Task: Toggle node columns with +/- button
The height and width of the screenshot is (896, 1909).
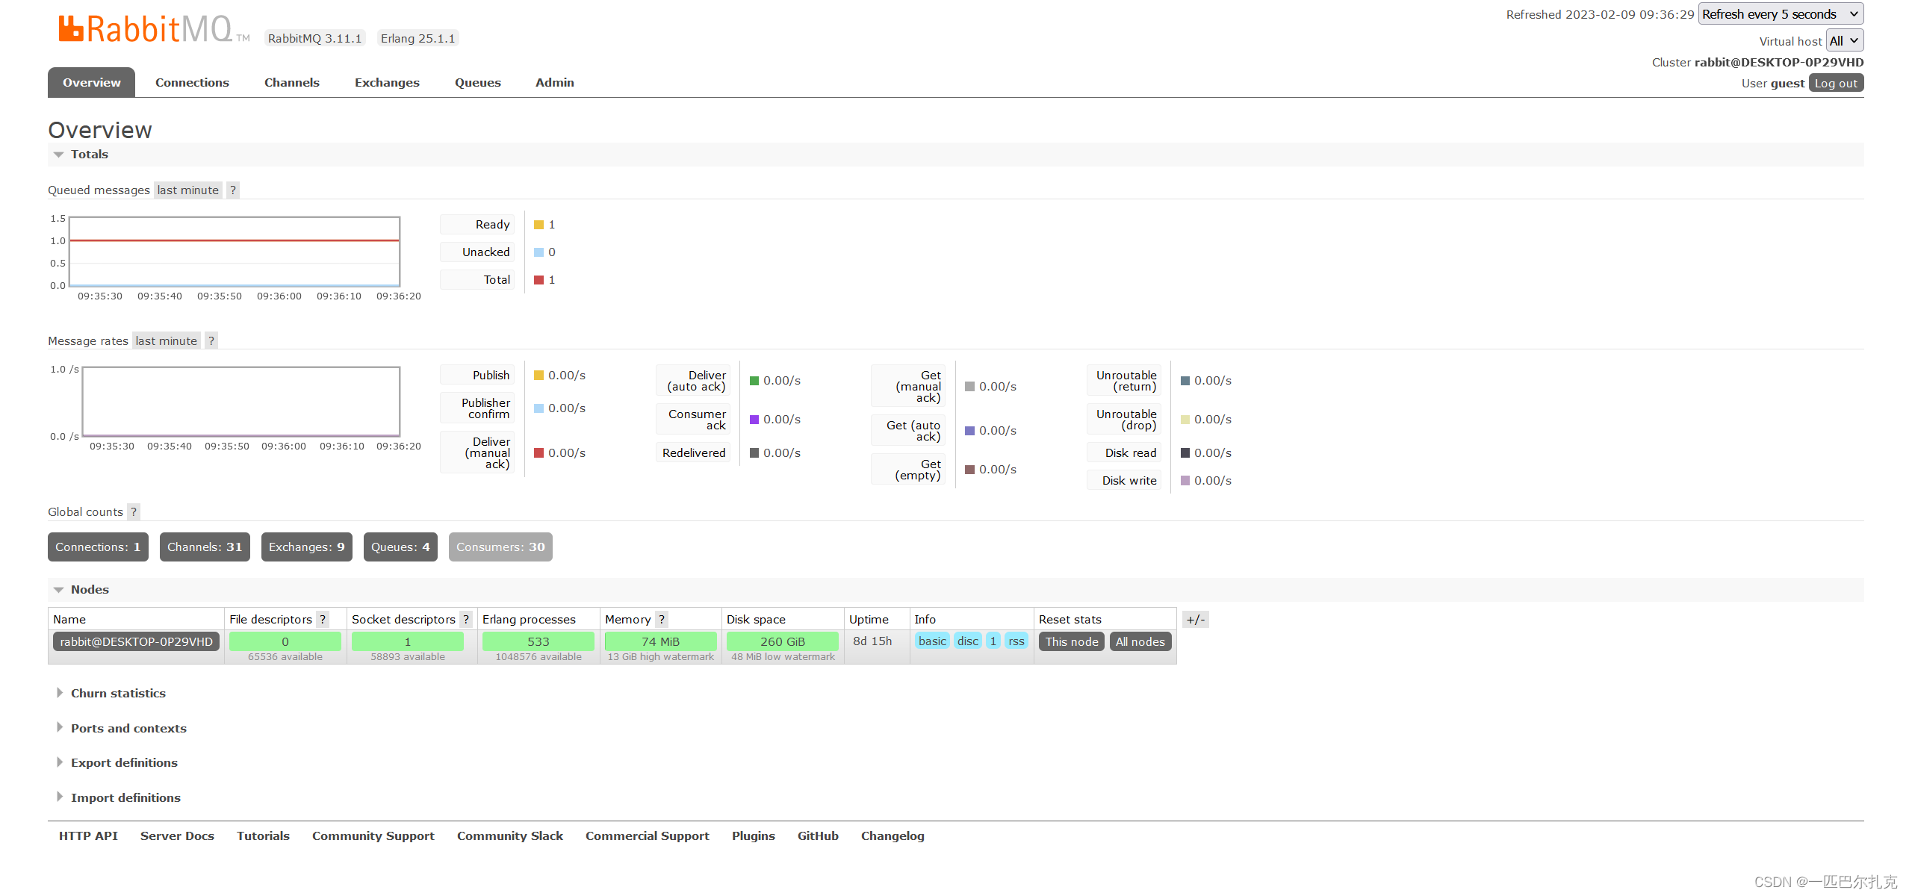Action: pyautogui.click(x=1195, y=620)
